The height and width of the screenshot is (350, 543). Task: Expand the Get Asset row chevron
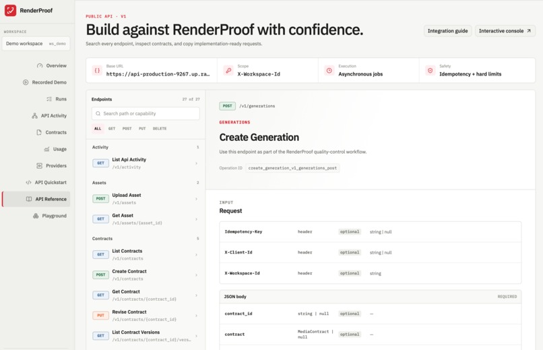pyautogui.click(x=196, y=219)
